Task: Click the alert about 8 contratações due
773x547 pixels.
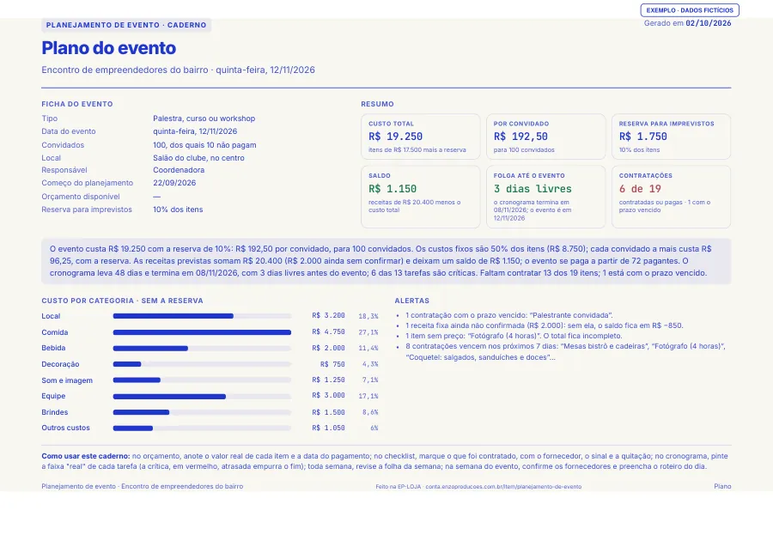Action: [x=565, y=352]
